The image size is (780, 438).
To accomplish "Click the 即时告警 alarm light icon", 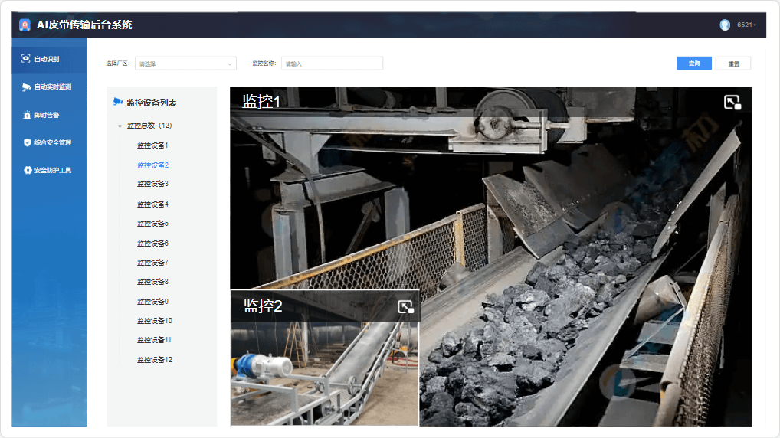I will 27,115.
